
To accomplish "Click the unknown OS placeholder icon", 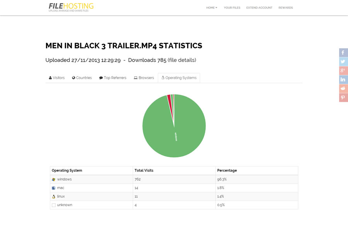I will [x=53, y=205].
